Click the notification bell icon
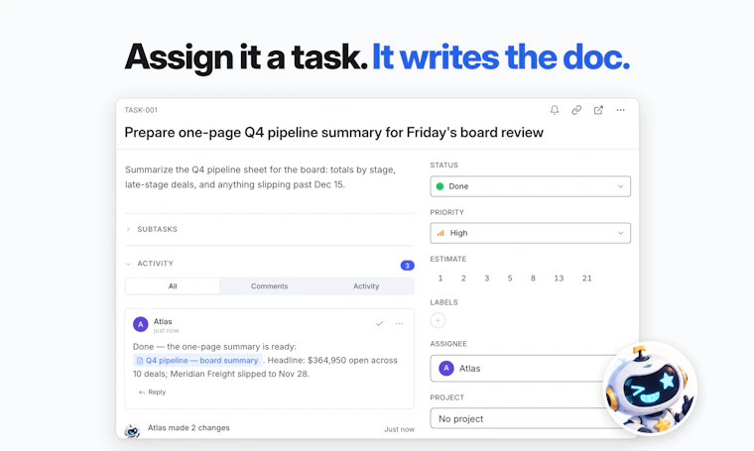 click(555, 110)
